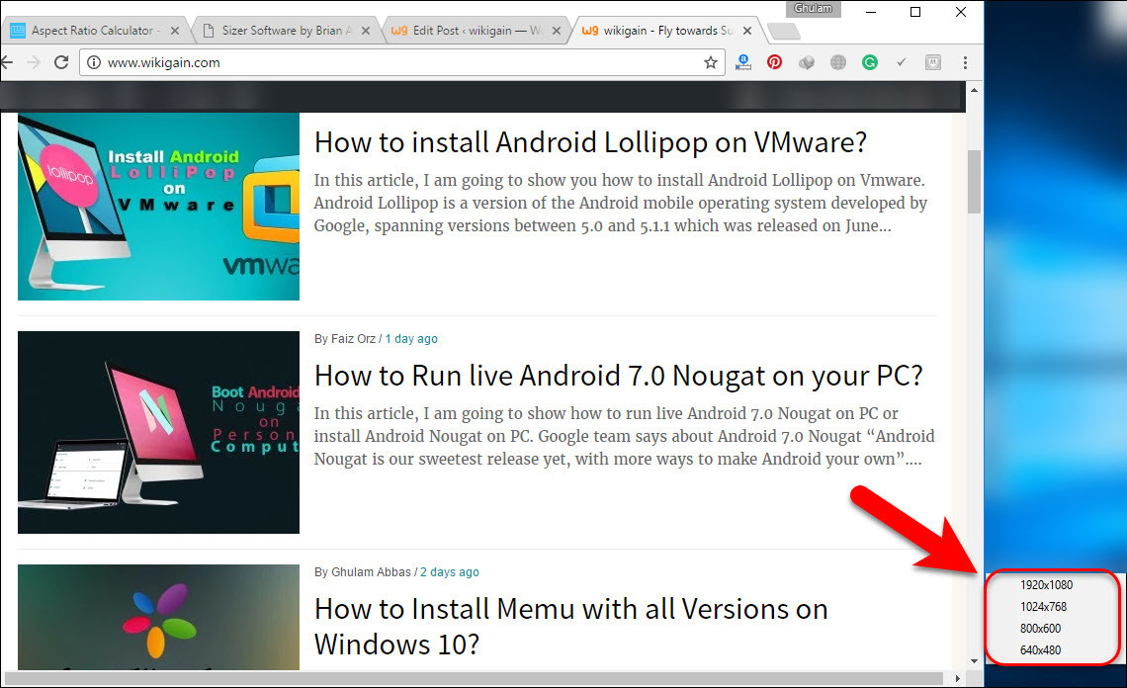
Task: Click the checkmark extension icon
Action: tap(901, 62)
